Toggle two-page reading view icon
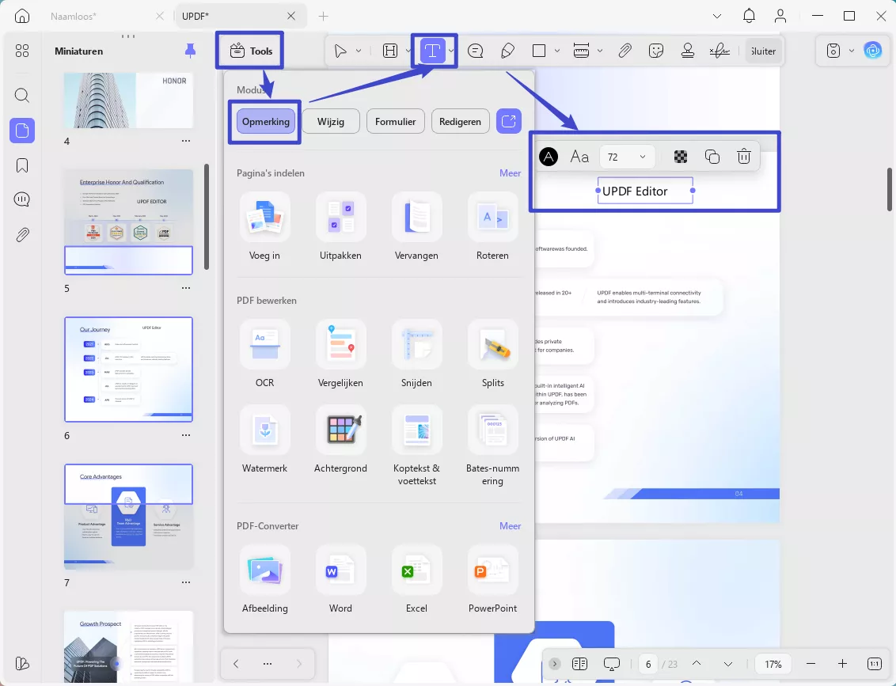 pyautogui.click(x=579, y=664)
